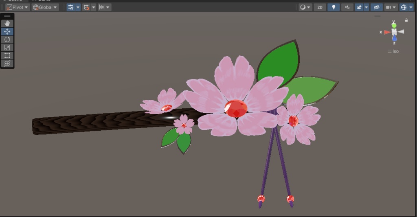
Task: Select the Rotate tool
Action: [7, 39]
